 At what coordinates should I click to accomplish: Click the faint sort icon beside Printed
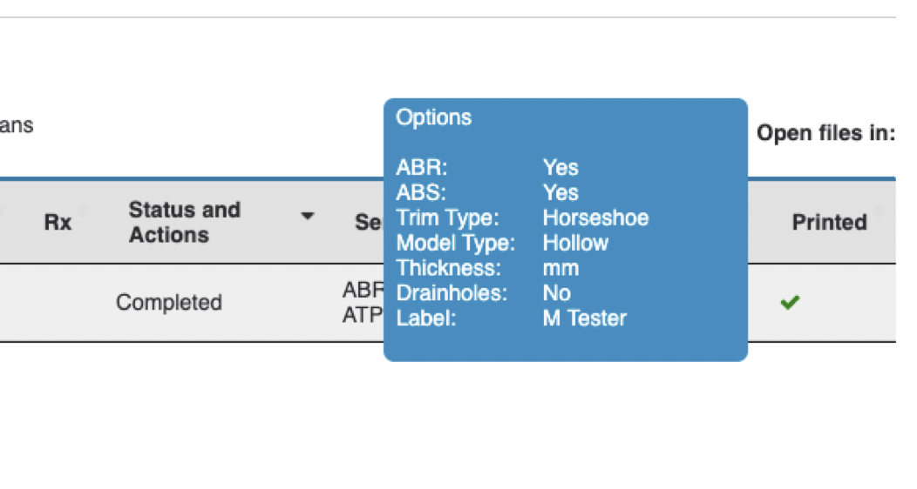point(878,211)
